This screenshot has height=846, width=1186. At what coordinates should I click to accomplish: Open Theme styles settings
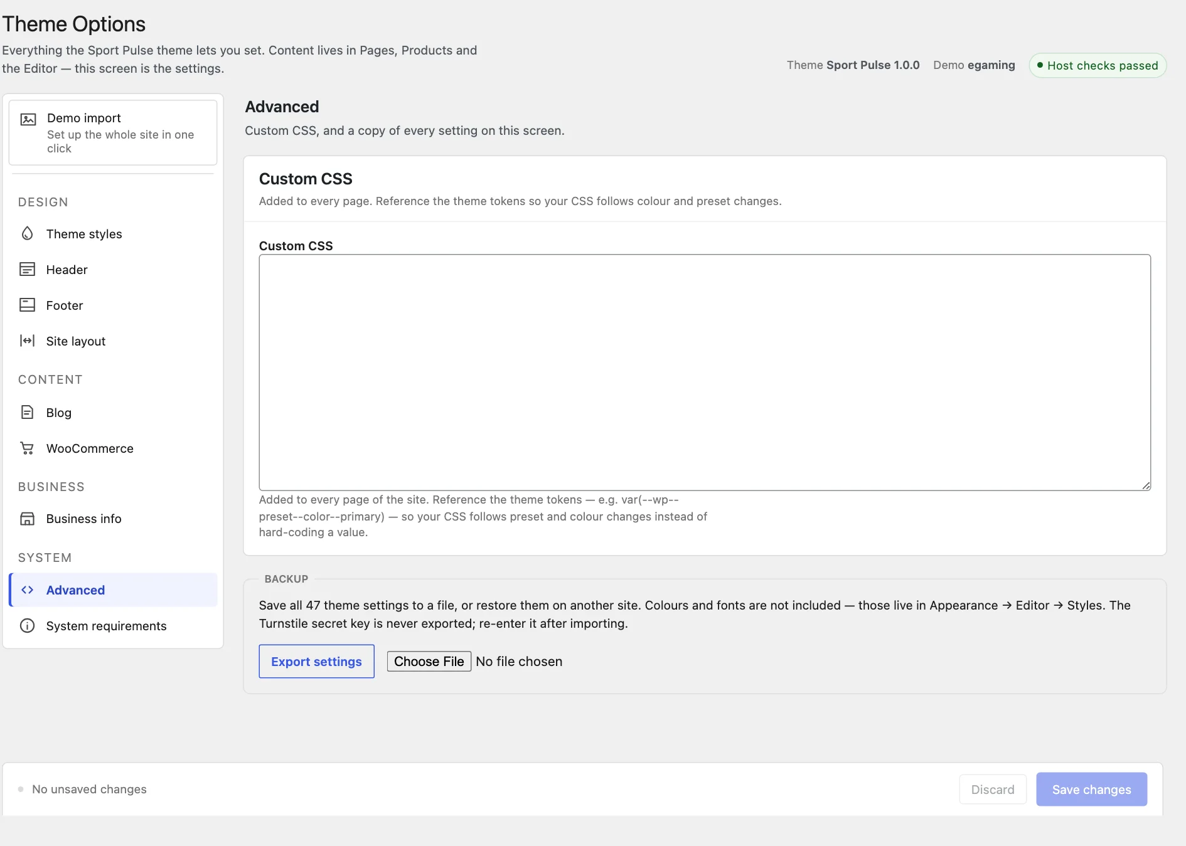click(x=113, y=234)
